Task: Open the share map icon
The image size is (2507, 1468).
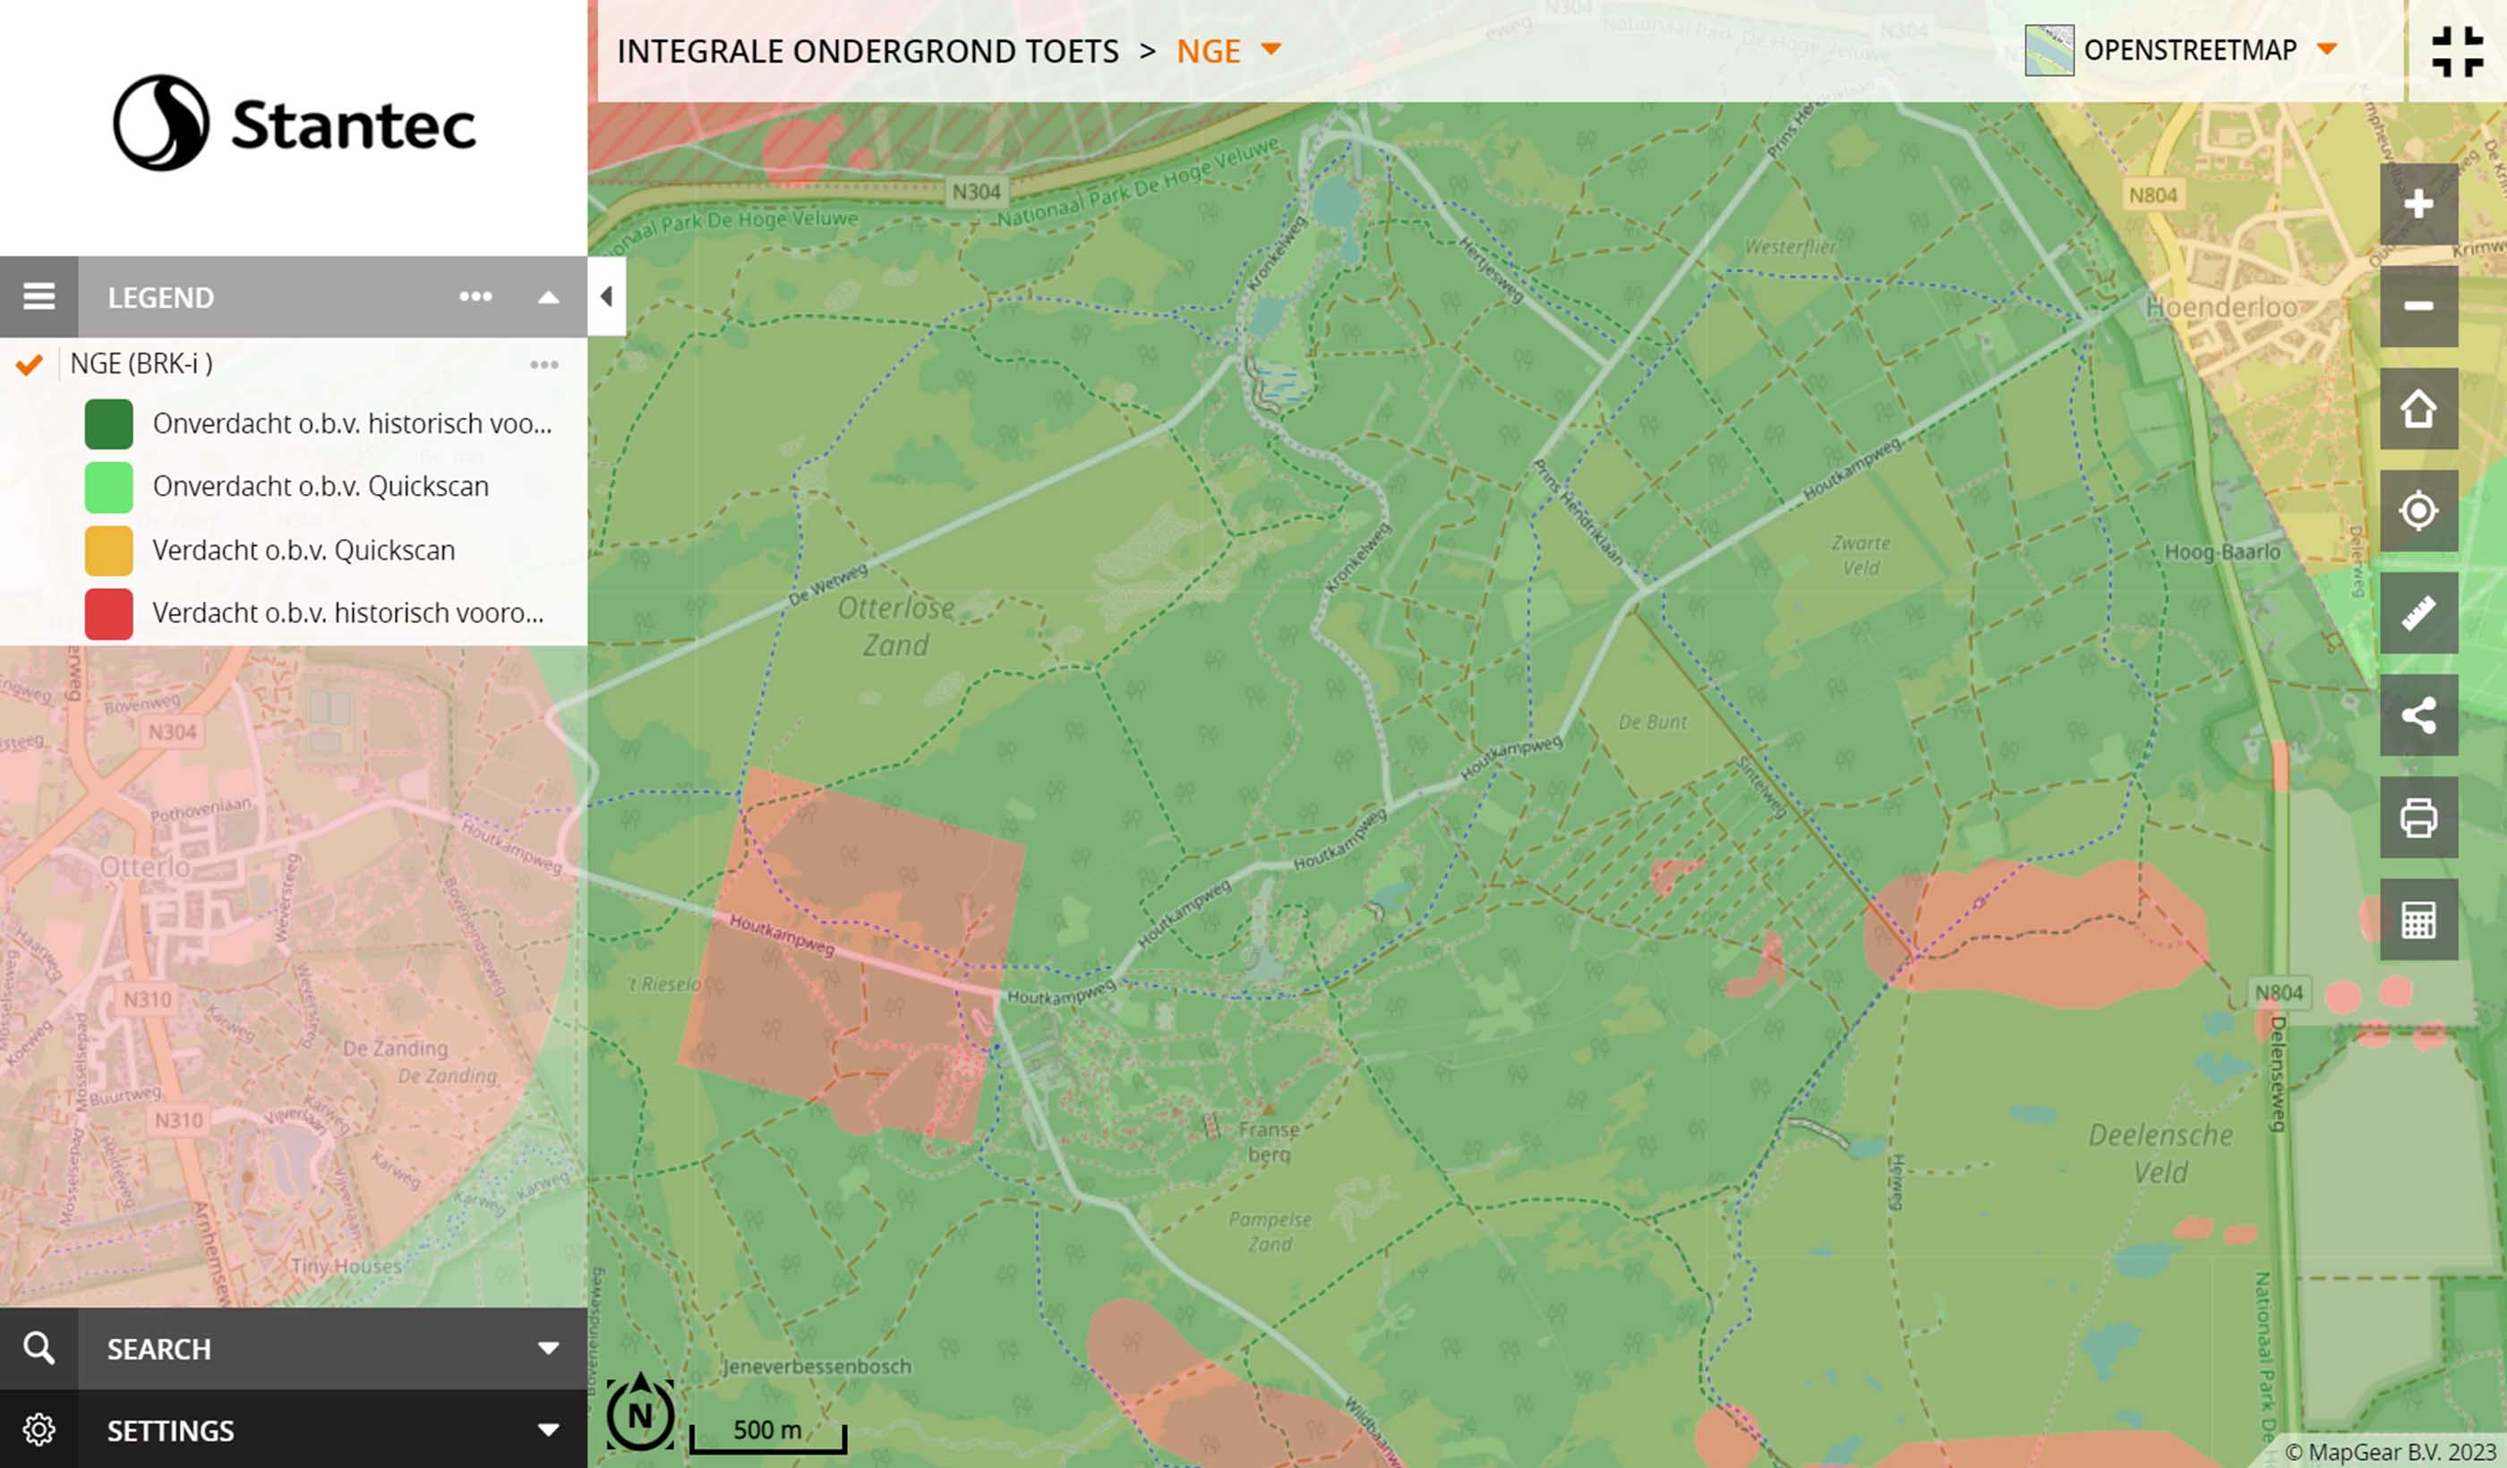Action: [2417, 715]
